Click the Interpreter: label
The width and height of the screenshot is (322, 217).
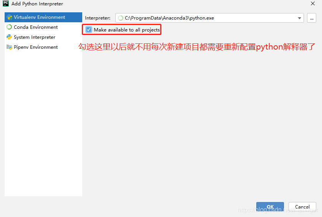(98, 18)
